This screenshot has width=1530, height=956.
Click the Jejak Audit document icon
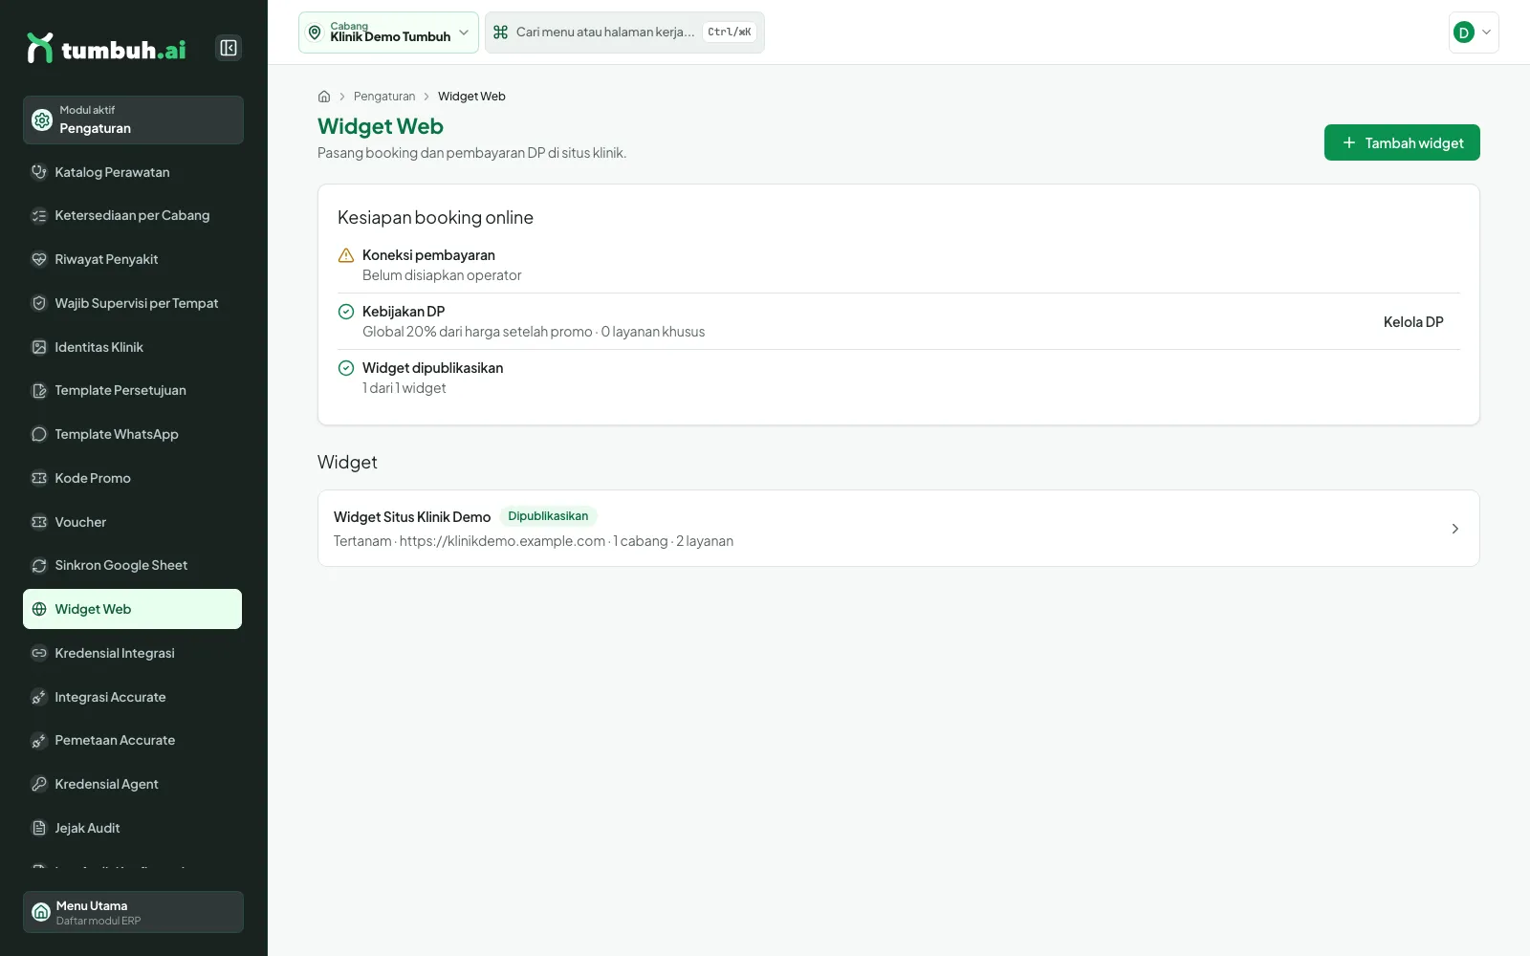pos(39,828)
